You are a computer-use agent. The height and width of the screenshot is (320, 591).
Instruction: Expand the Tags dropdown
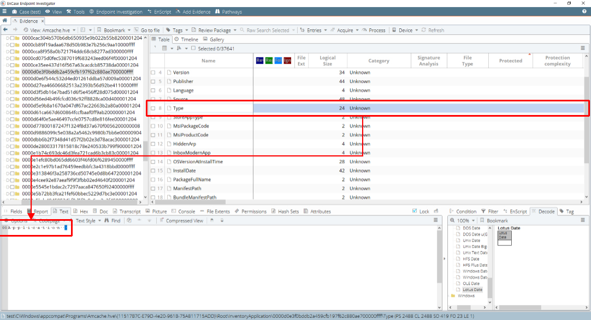pos(187,31)
